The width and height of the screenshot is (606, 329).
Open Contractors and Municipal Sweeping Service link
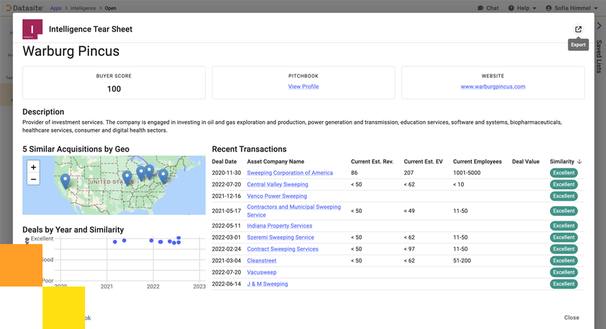coord(294,211)
